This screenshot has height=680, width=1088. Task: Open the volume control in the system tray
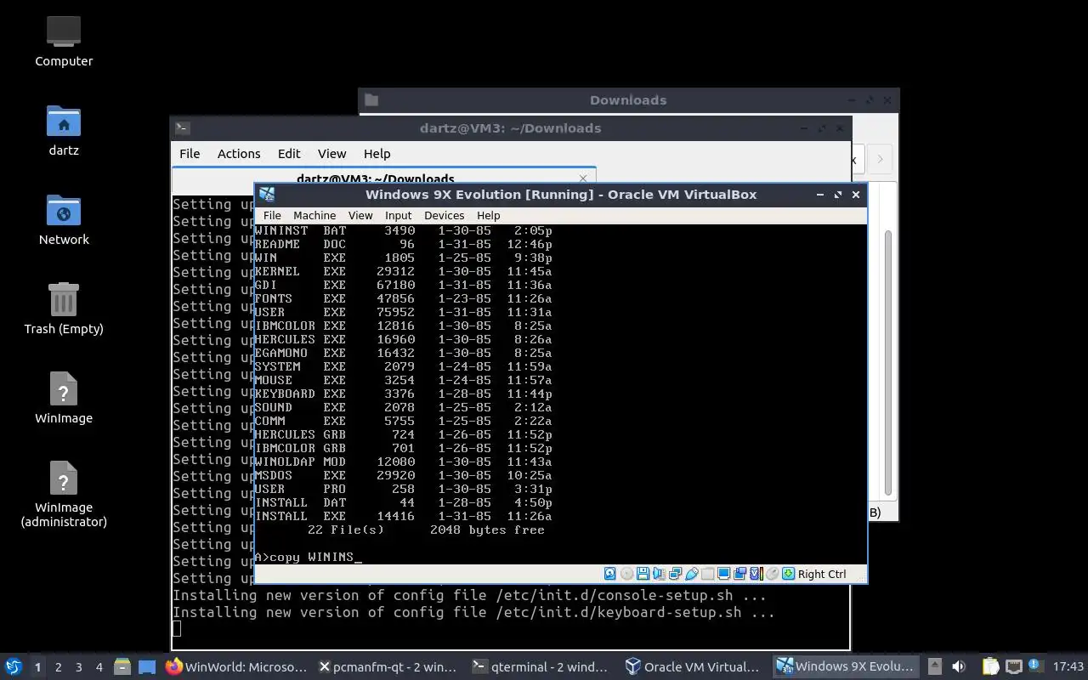coord(959,666)
